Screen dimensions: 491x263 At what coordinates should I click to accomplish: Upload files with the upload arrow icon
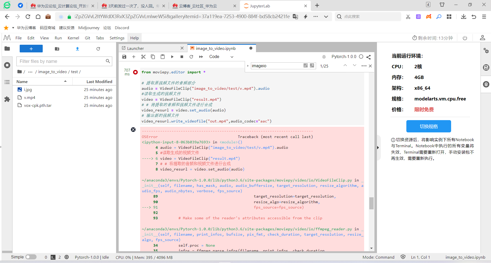coord(77,49)
